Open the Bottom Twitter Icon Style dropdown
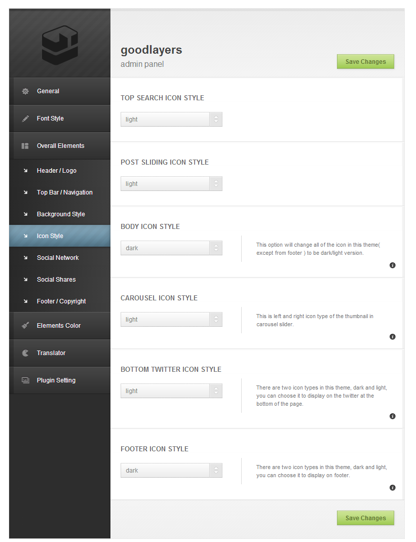Viewport: 416px width, 542px height. [171, 391]
